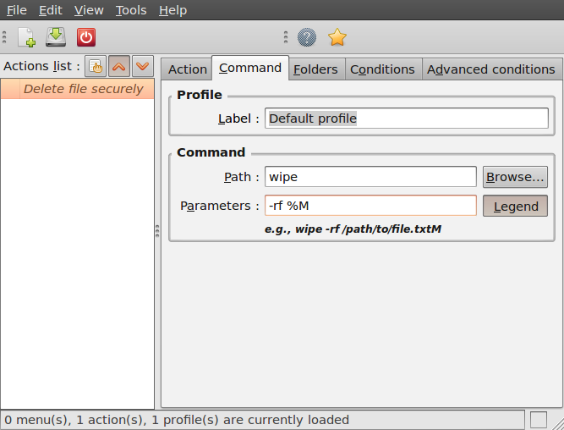Viewport: 564px width, 430px height.
Task: Focus the Path field containing 'wipe'
Action: [370, 177]
